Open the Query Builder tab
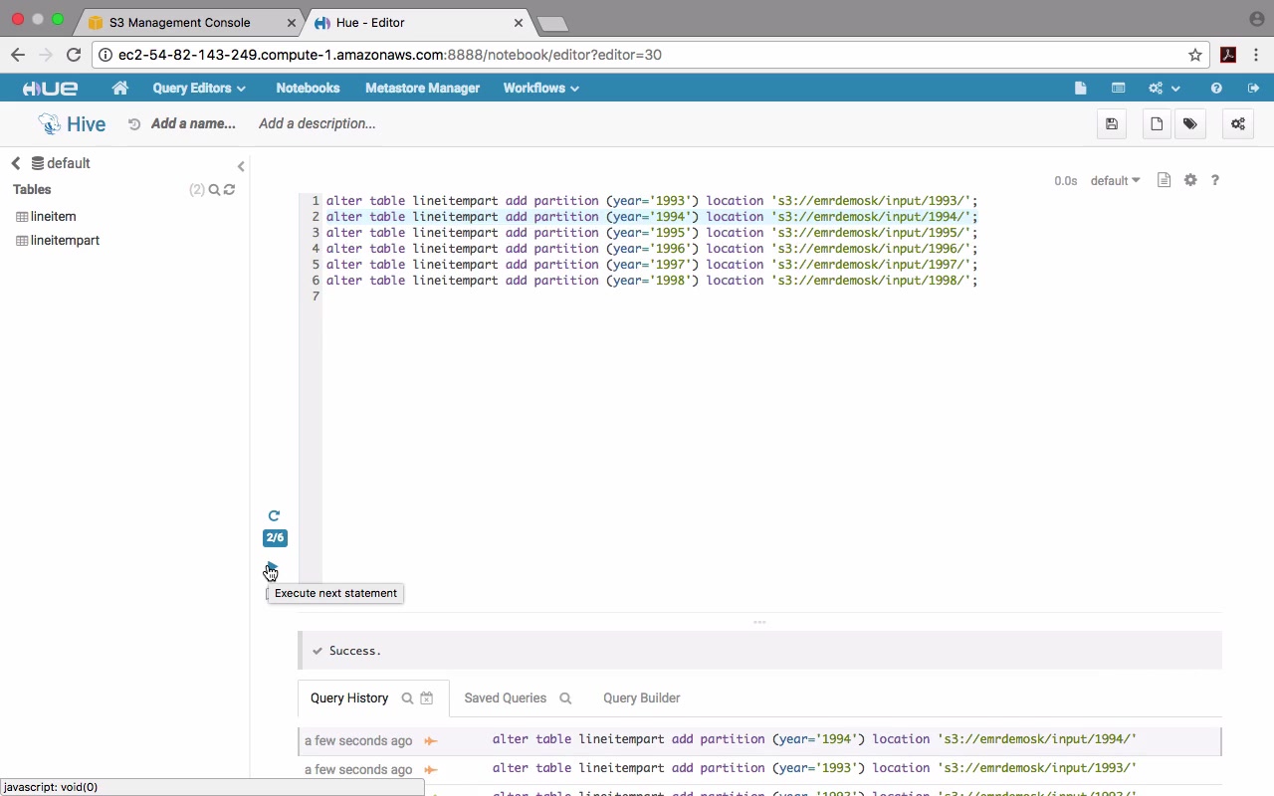This screenshot has width=1274, height=796. pyautogui.click(x=641, y=698)
